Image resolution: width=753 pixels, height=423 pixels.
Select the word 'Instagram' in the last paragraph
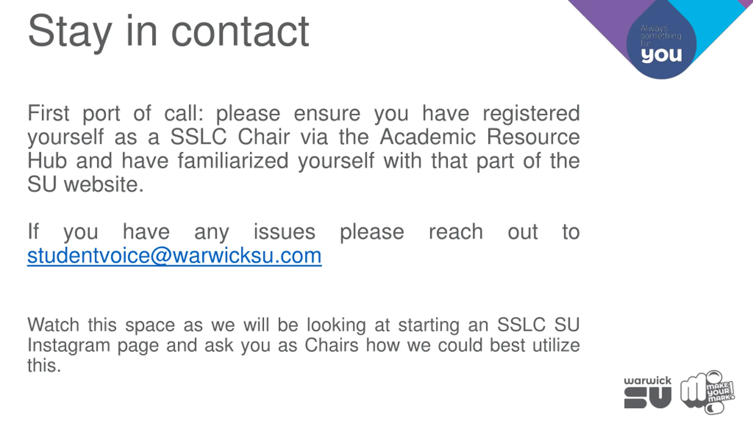coord(69,345)
